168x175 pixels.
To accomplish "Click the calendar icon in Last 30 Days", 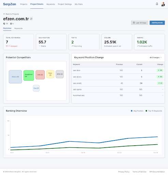I will (134, 23).
